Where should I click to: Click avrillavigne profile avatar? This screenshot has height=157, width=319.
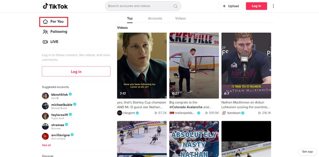(45, 136)
